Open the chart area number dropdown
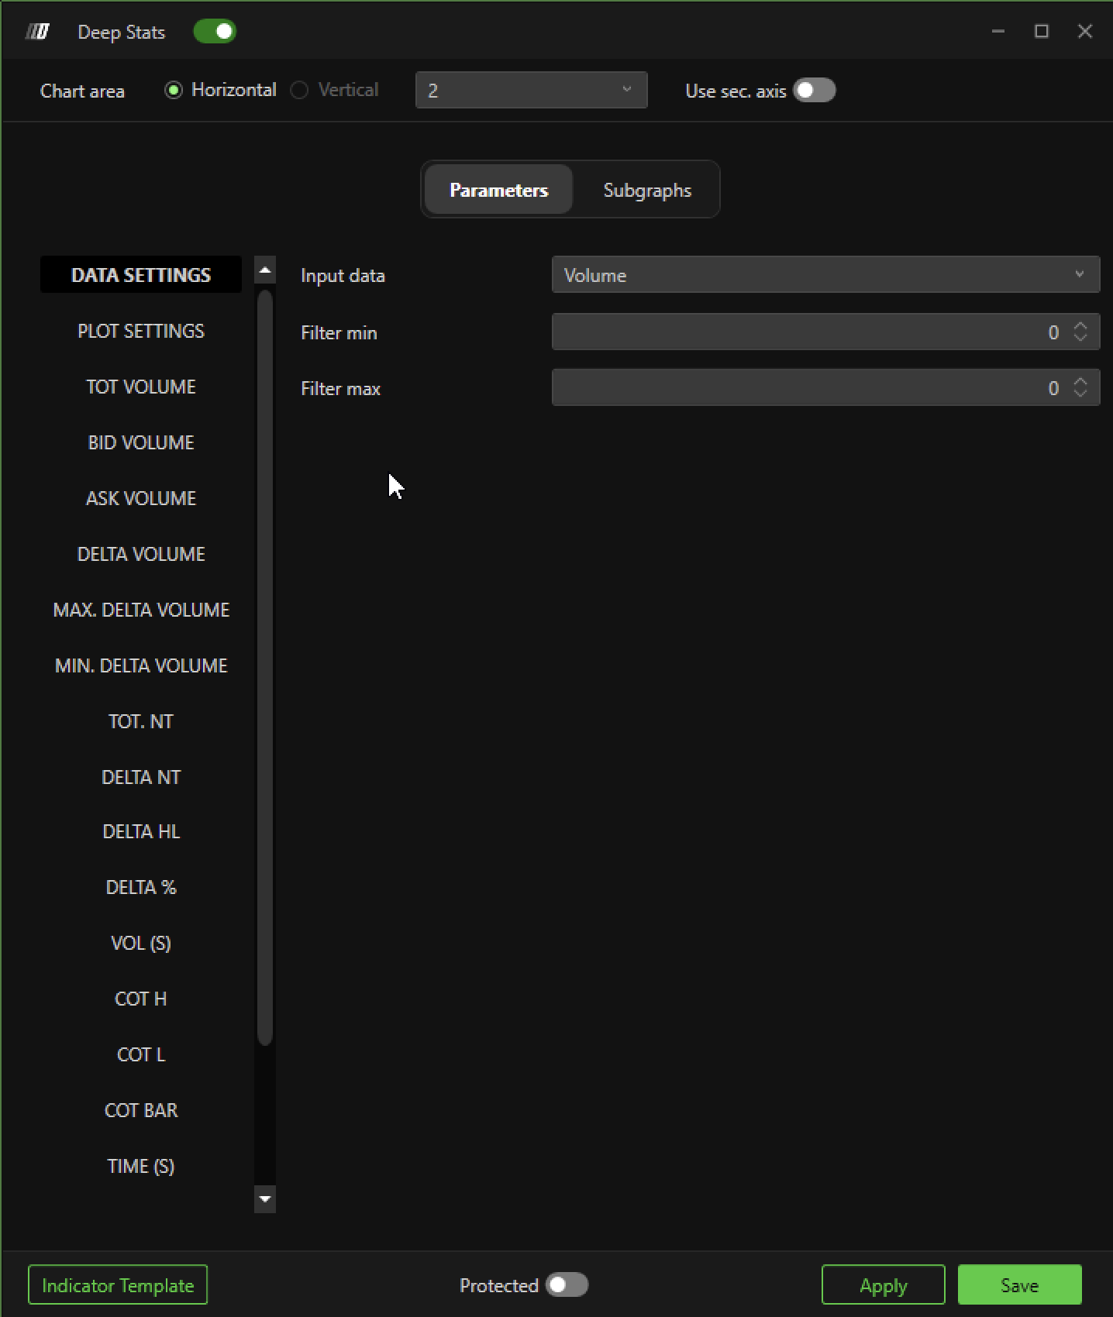Image resolution: width=1113 pixels, height=1317 pixels. (531, 91)
